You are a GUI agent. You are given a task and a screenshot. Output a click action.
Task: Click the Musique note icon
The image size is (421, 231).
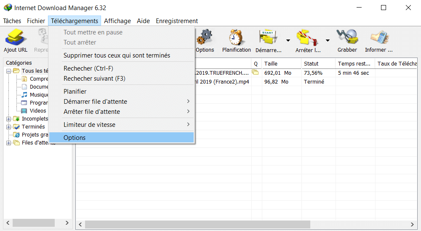click(24, 95)
